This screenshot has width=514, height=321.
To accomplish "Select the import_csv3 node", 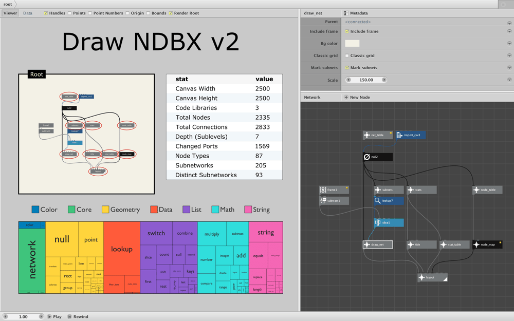I will pos(410,135).
